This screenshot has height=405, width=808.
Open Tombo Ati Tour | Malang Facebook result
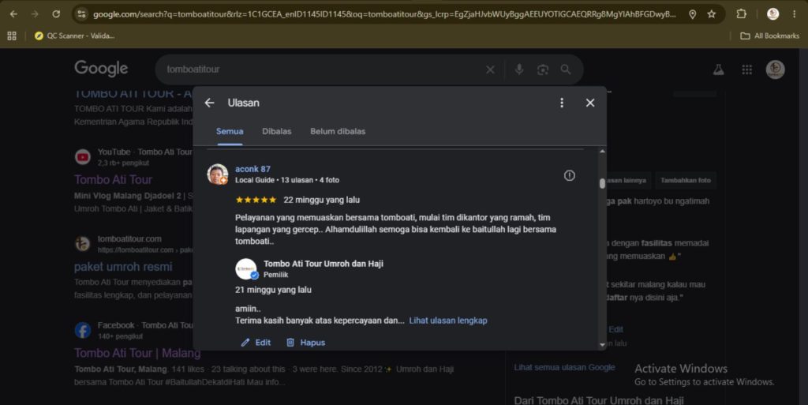tap(137, 353)
